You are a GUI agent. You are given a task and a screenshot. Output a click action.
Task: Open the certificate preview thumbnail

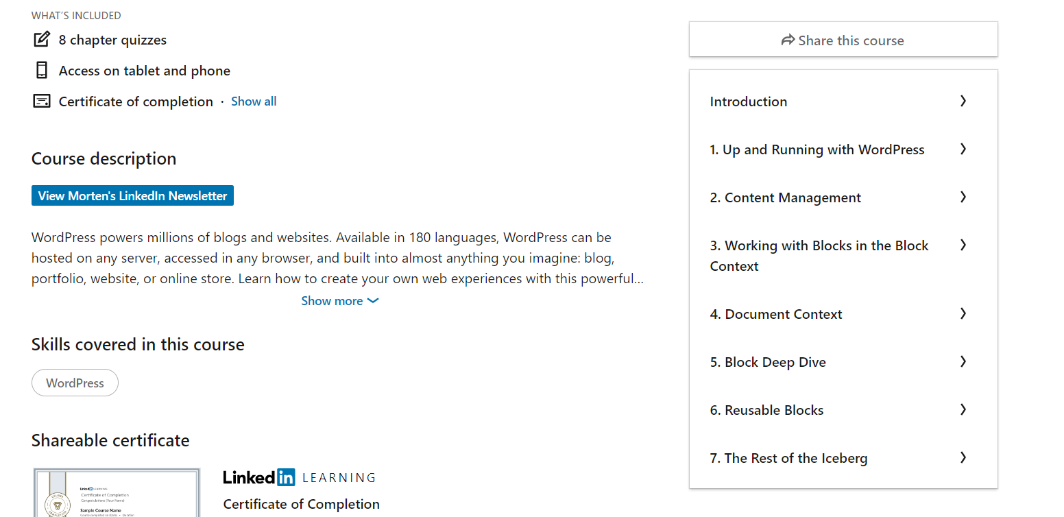117,492
